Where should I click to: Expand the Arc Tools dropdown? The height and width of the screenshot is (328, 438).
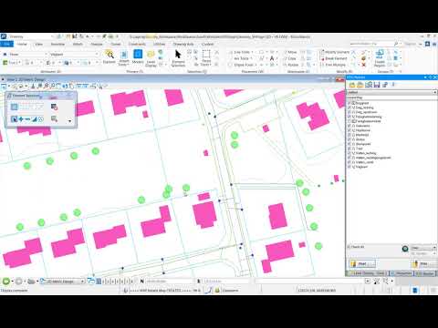(x=243, y=58)
